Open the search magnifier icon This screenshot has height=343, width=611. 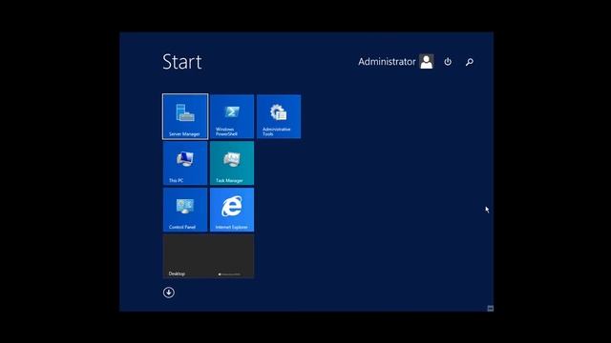[x=470, y=62]
